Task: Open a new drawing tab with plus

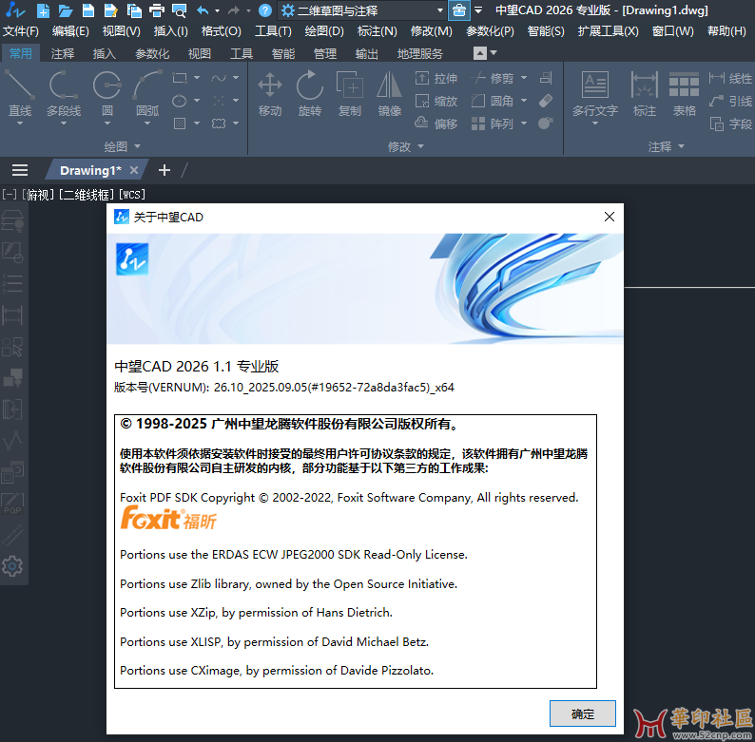Action: (x=165, y=170)
